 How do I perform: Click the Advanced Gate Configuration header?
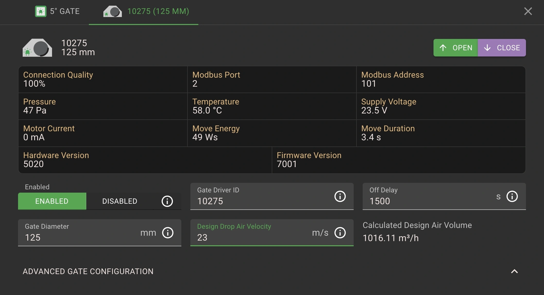[x=88, y=271]
